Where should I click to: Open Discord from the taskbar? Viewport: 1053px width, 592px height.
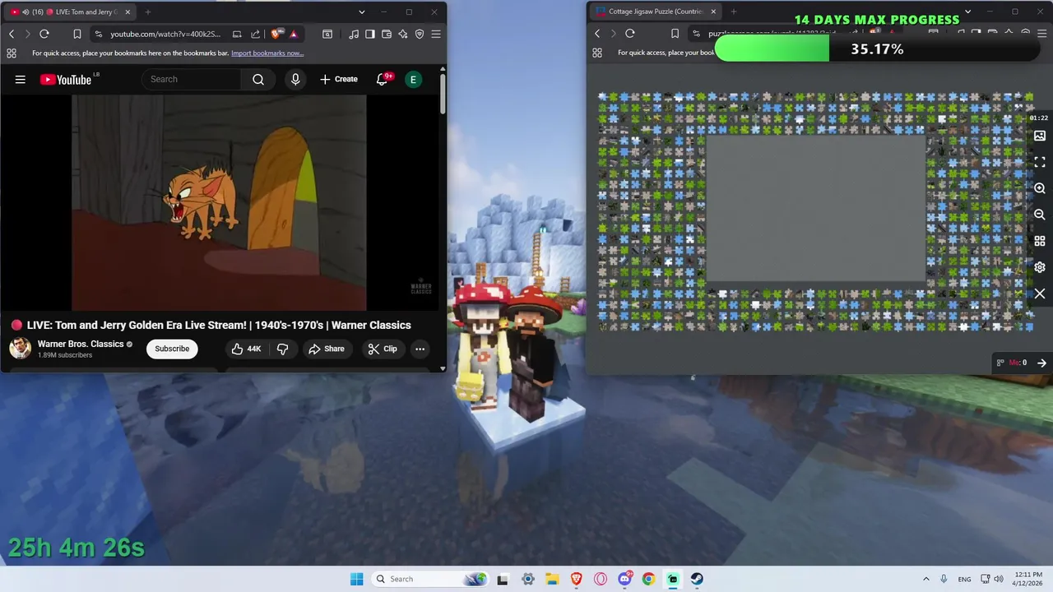point(624,579)
